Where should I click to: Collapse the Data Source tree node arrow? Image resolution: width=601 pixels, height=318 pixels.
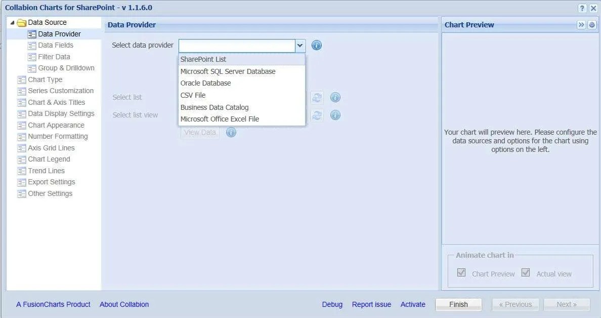(x=12, y=23)
